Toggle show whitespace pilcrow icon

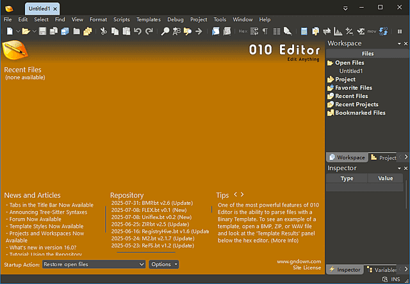pyautogui.click(x=265, y=31)
